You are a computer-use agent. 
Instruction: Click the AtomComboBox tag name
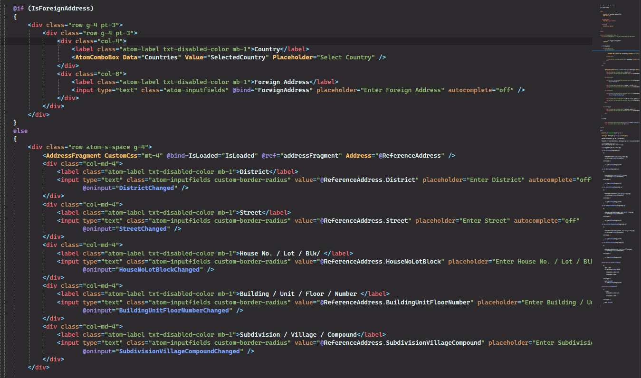click(x=97, y=57)
